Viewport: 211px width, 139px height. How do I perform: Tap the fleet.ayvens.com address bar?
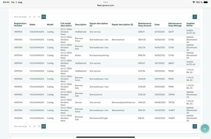coord(105,5)
